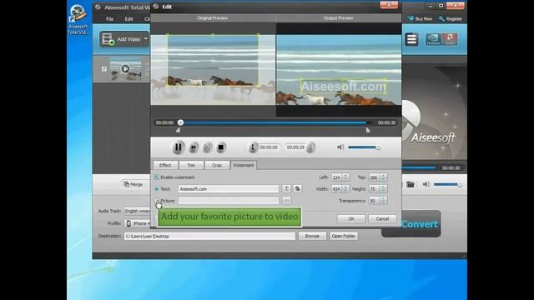Click the trim end marker on timeline
Image resolution: width=534 pixels, height=300 pixels.
(368, 130)
